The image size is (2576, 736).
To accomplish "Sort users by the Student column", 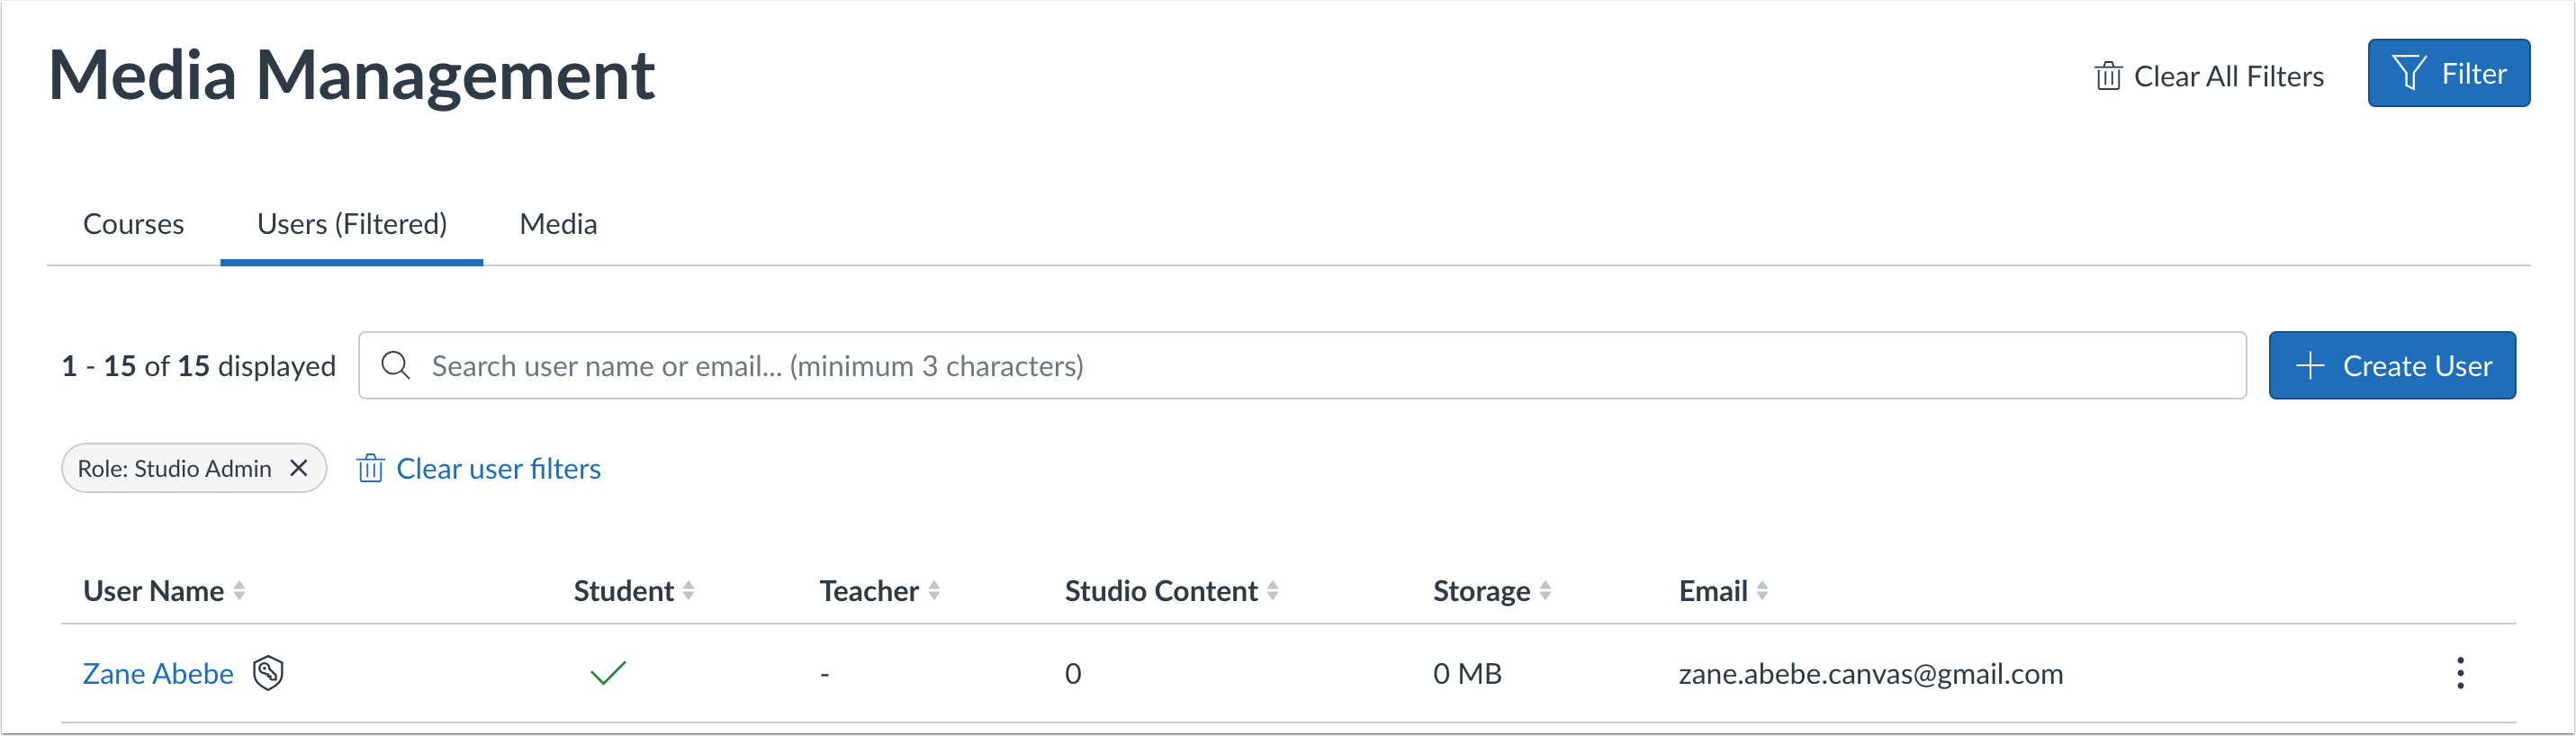I will (x=690, y=590).
